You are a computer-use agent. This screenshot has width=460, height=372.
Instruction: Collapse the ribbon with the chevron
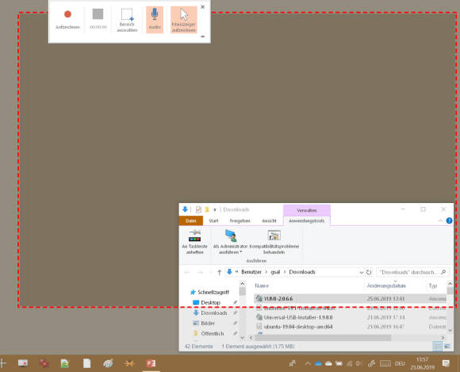440,221
